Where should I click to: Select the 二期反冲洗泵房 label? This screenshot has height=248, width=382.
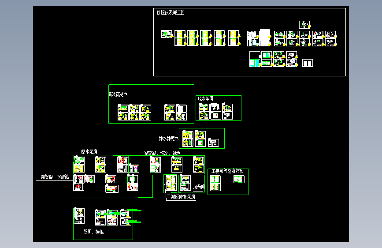181,197
